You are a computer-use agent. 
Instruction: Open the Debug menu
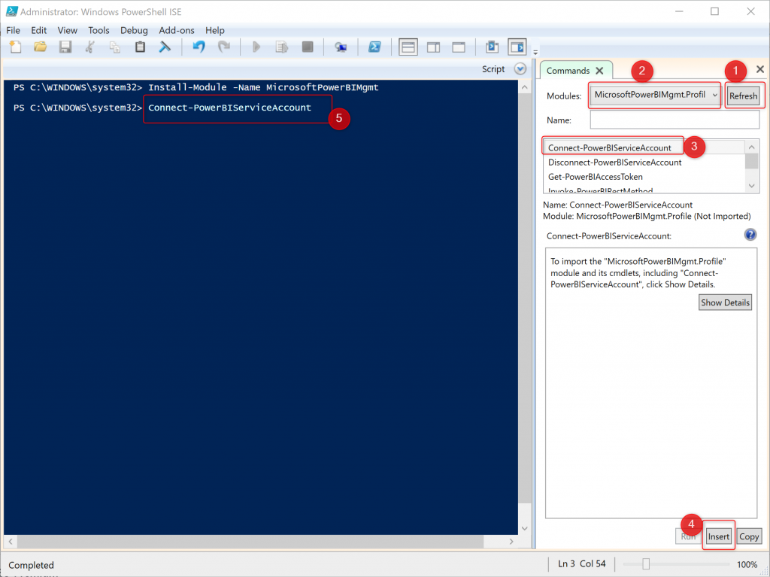(134, 30)
